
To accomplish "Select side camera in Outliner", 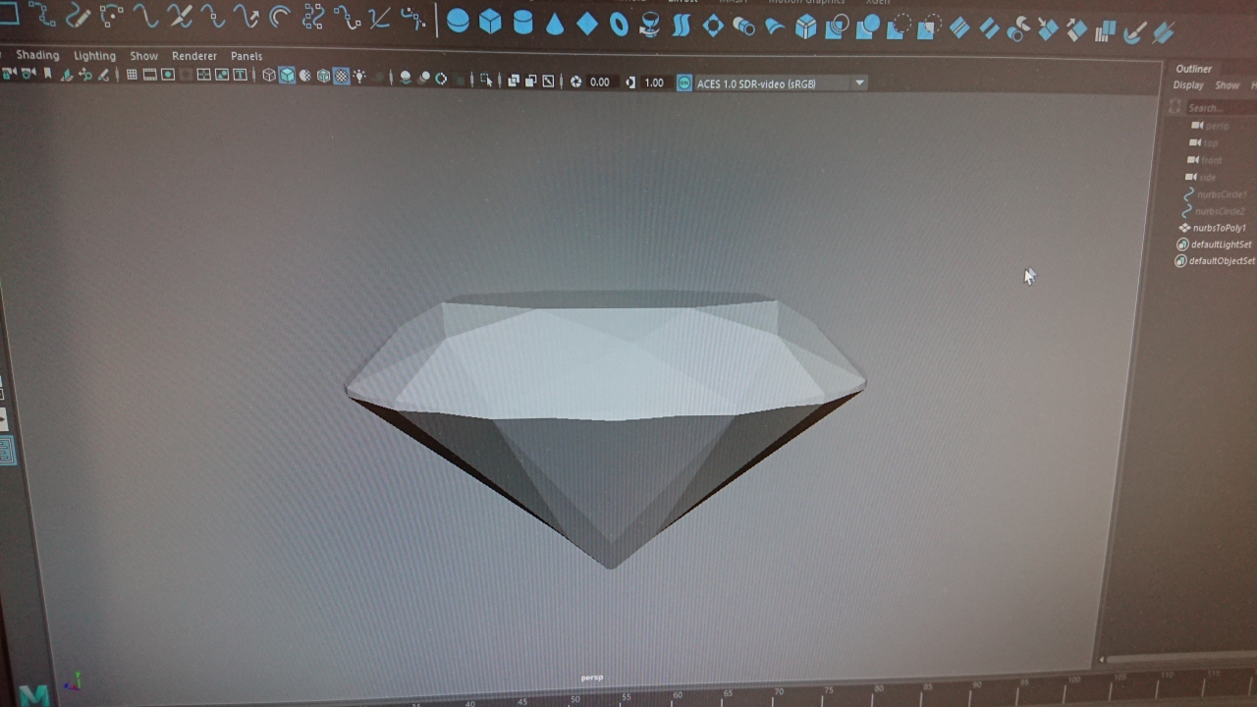I will [x=1208, y=178].
